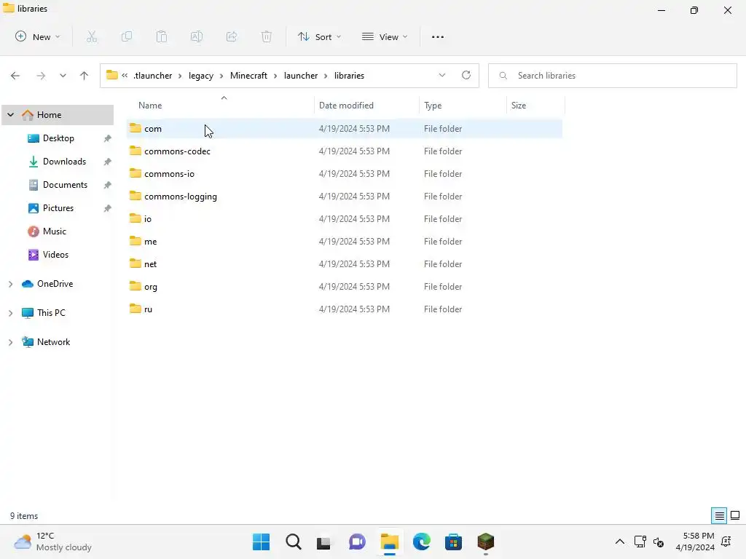746x559 pixels.
Task: Open Task View on taskbar
Action: coord(323,542)
